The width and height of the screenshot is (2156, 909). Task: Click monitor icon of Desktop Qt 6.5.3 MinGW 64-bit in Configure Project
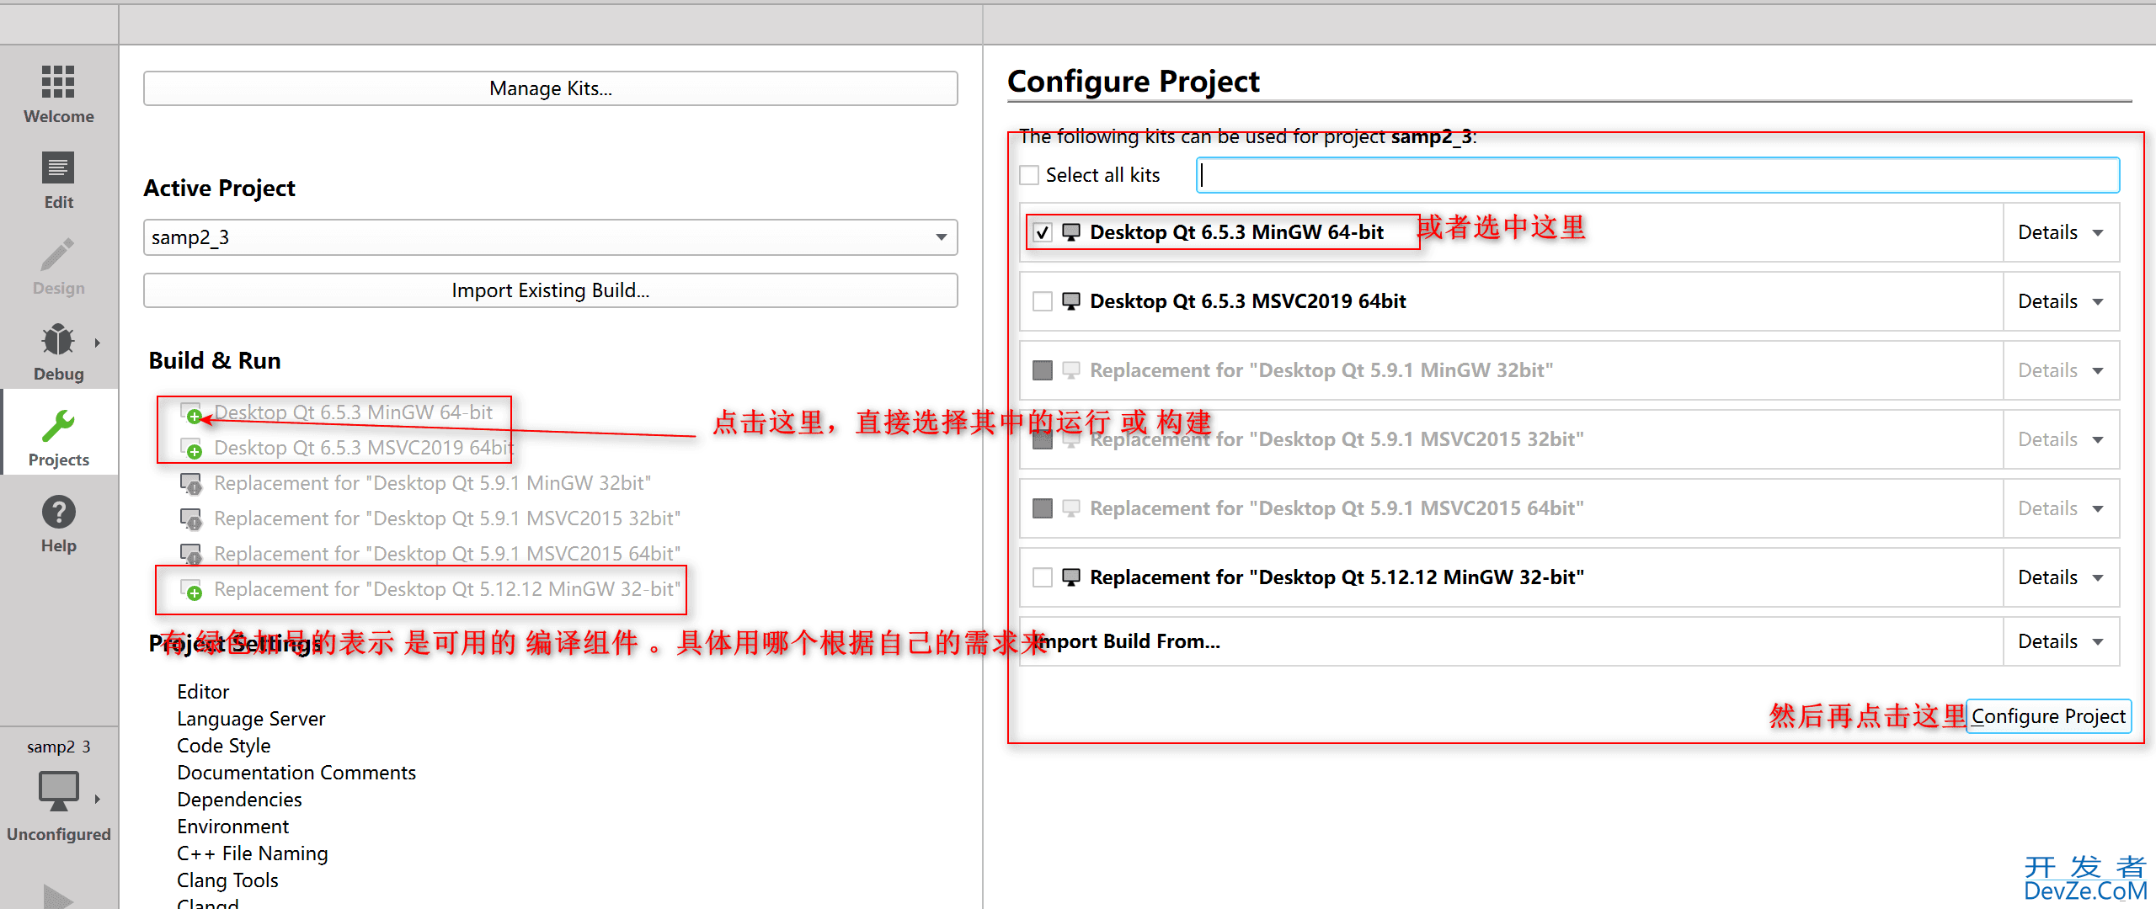click(1071, 232)
